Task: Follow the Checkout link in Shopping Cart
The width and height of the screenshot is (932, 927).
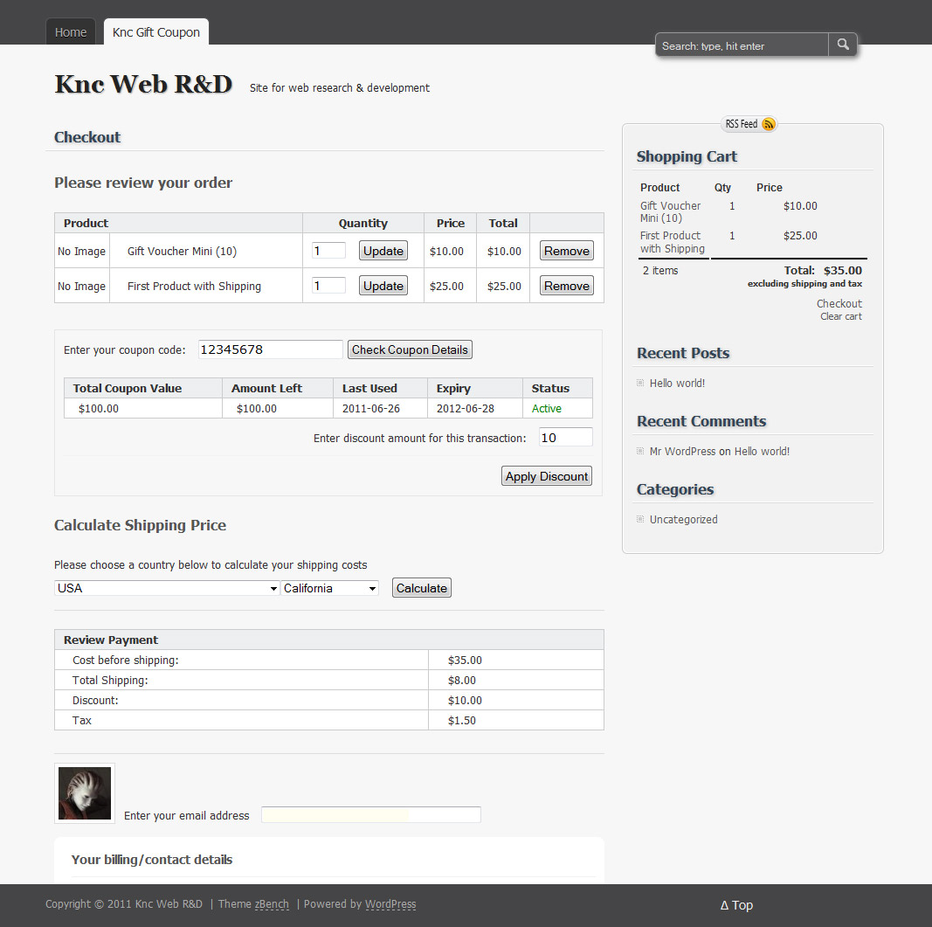Action: (x=839, y=303)
